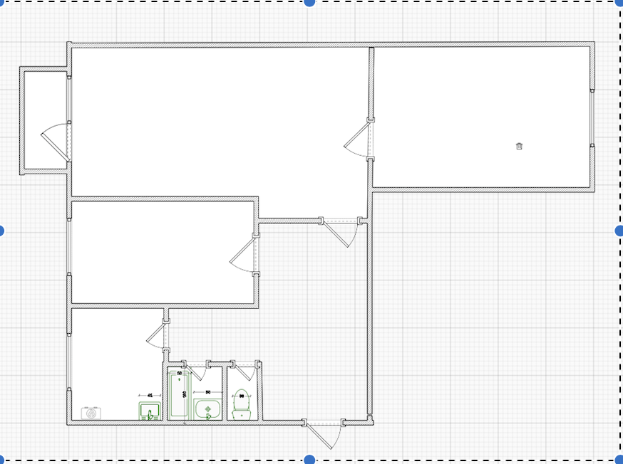This screenshot has width=623, height=464.
Task: Select the balcony door swing
Action: tap(56, 142)
